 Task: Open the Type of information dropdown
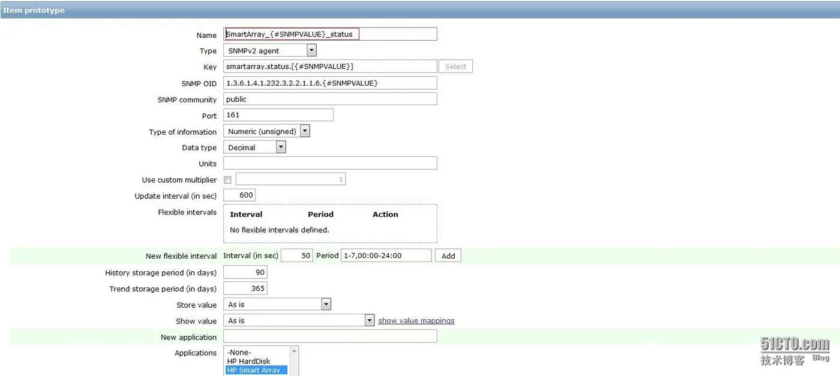tap(267, 131)
